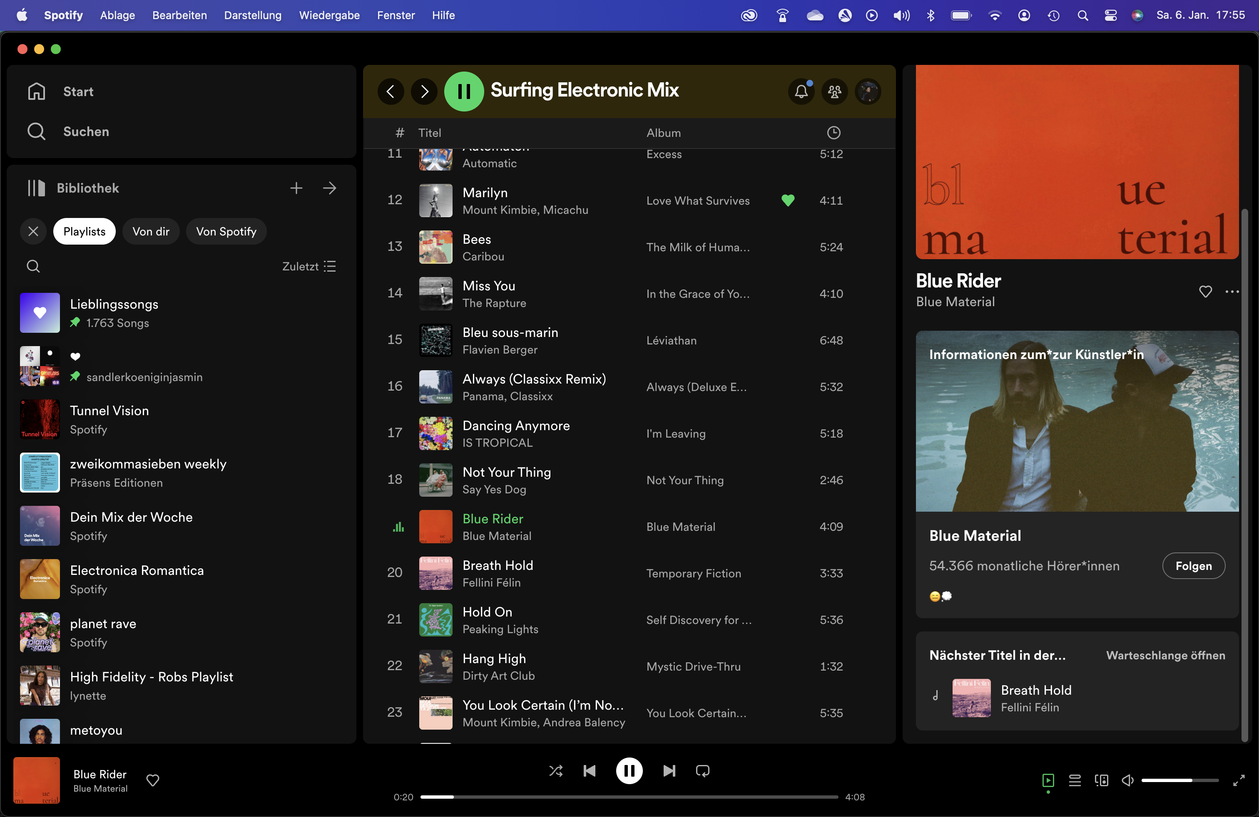The height and width of the screenshot is (817, 1259).
Task: Toggle repeat mode
Action: pos(702,771)
